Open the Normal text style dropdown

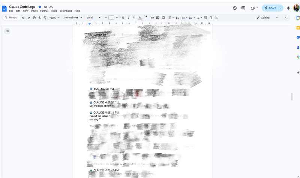73,18
